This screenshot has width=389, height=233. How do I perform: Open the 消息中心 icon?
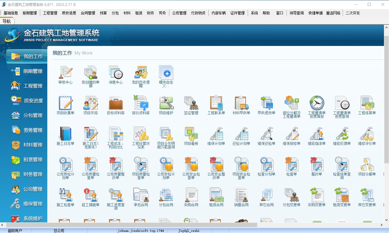pos(116,72)
